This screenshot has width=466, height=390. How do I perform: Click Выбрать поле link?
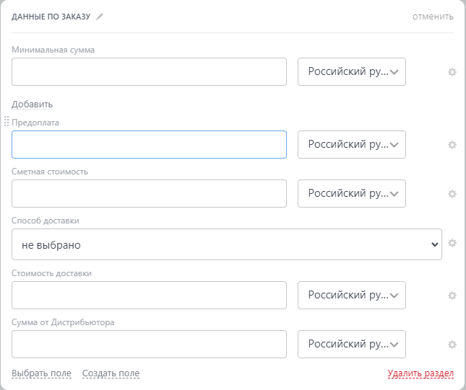click(41, 373)
